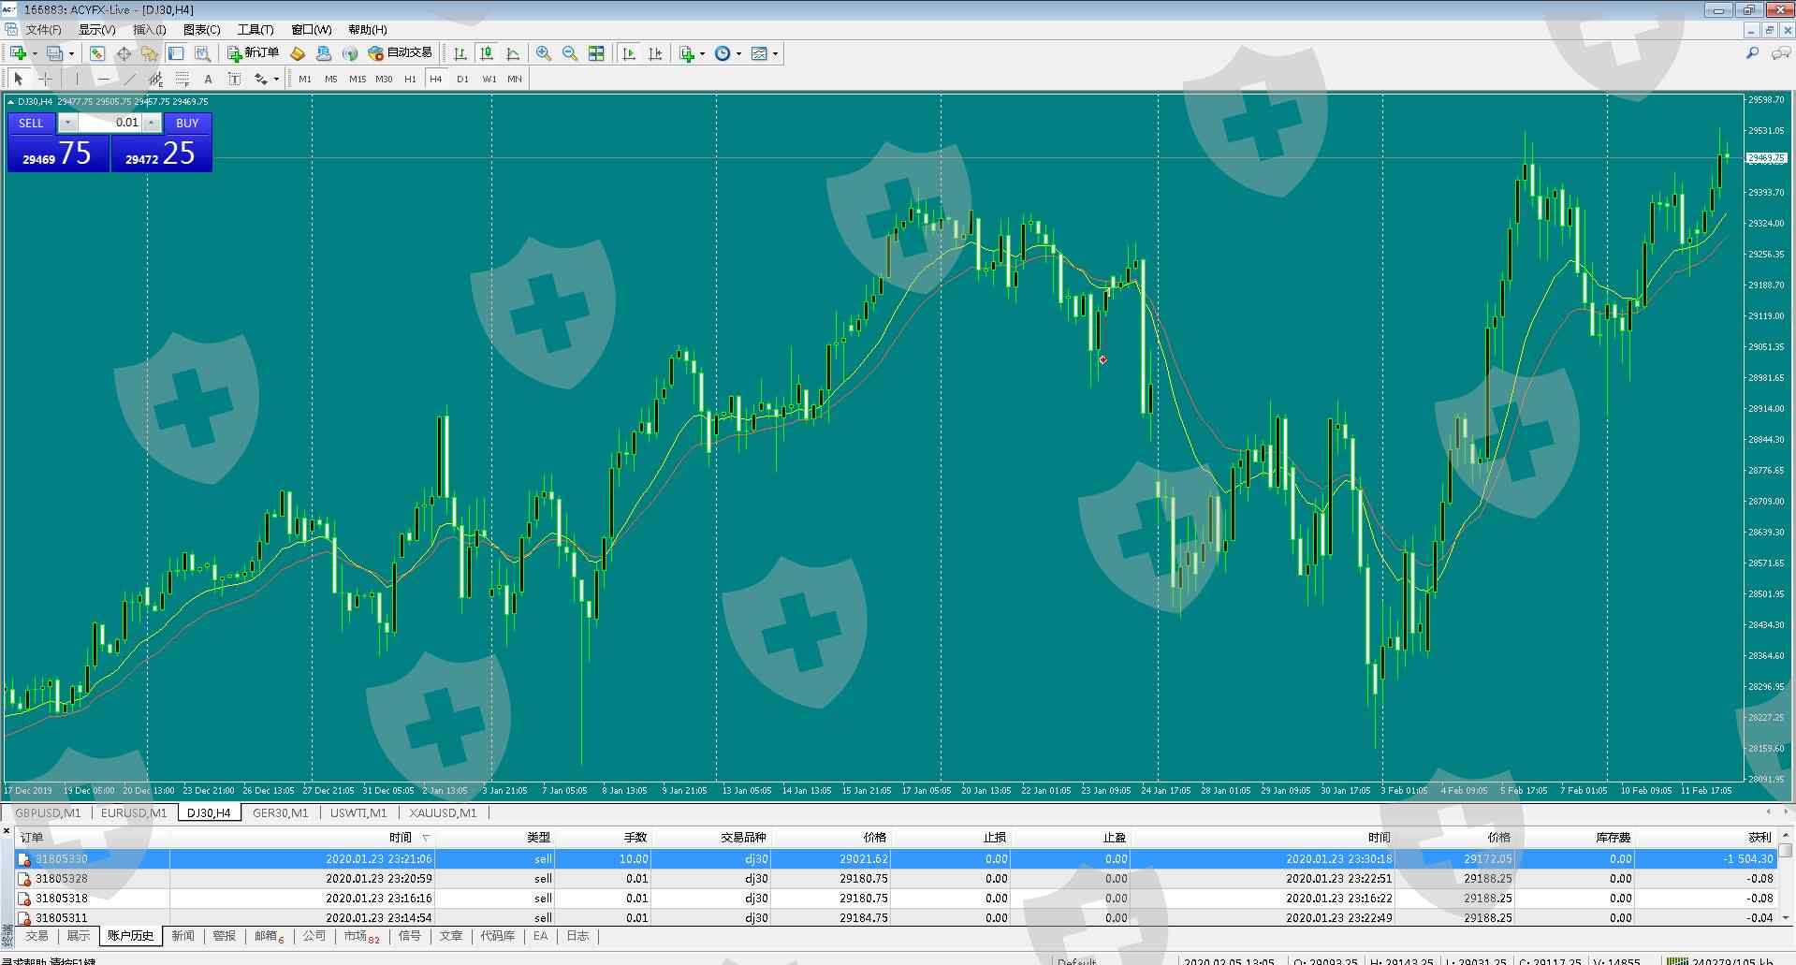Click the zoom in magnifier icon

[544, 53]
